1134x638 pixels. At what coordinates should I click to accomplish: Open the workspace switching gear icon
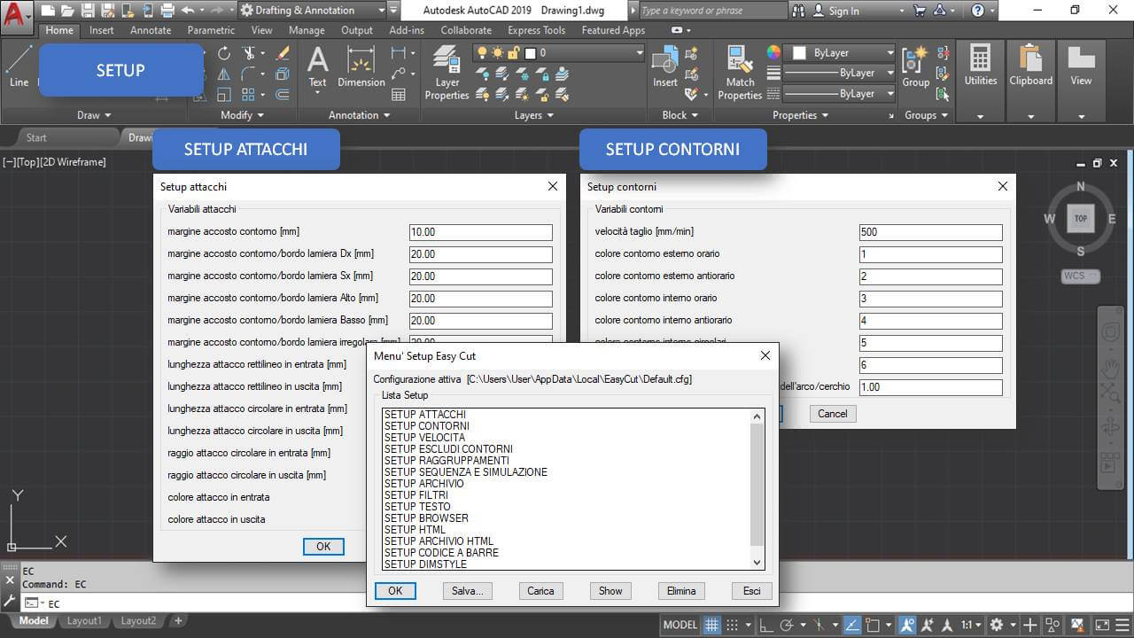[997, 625]
